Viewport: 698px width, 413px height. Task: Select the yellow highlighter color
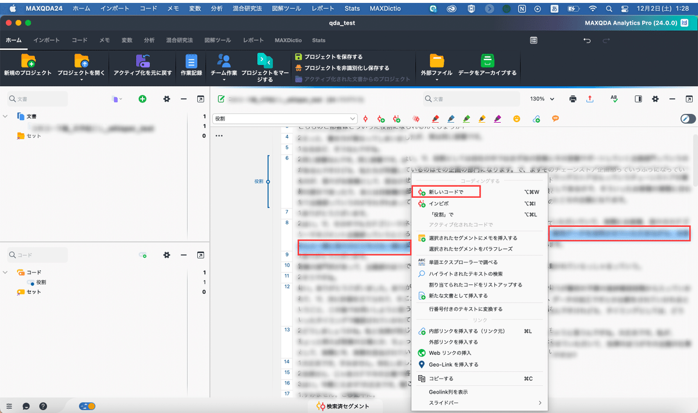[x=482, y=118]
